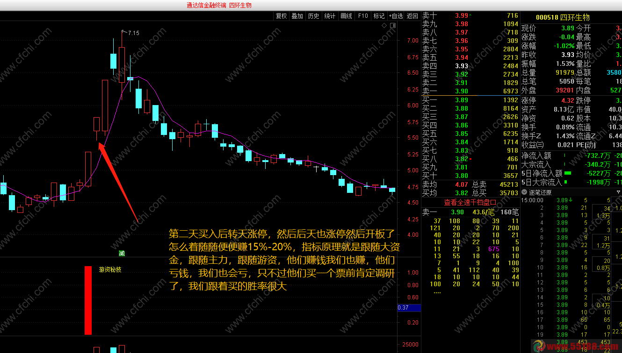Open the filter funnel in 逐笔还原 header
Screen dimensions: 622x353
click(x=619, y=192)
